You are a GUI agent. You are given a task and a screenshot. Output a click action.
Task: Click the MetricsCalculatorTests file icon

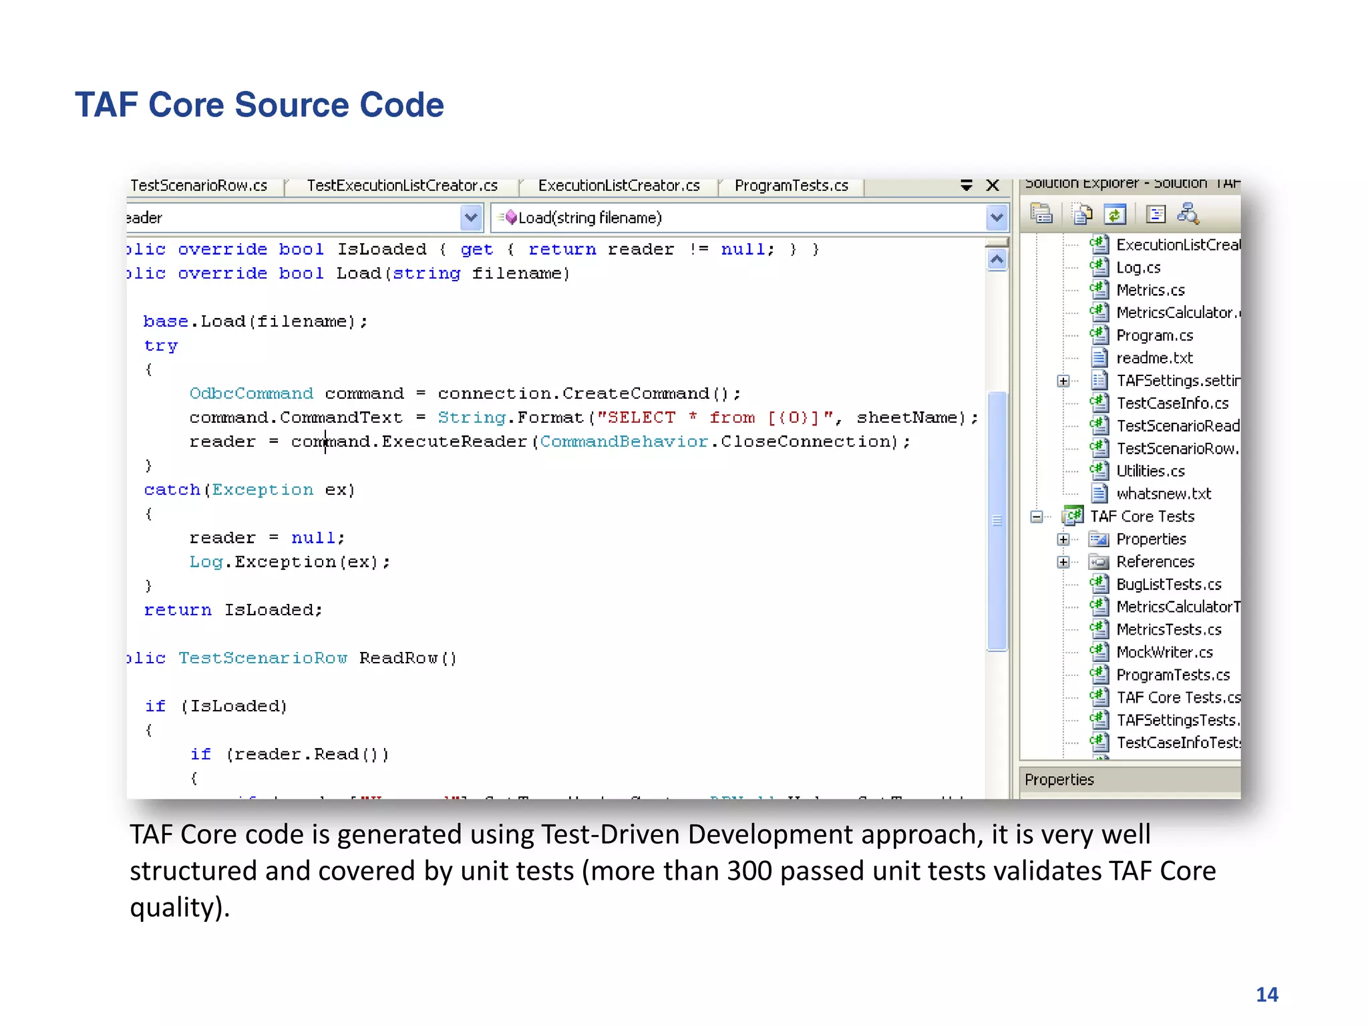pos(1099,607)
